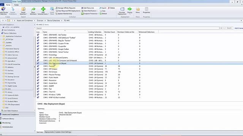Open Device Collections in the tree

click(10, 33)
